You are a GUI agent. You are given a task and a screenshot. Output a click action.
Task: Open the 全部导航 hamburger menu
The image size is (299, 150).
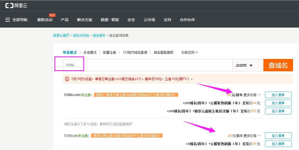point(16,20)
